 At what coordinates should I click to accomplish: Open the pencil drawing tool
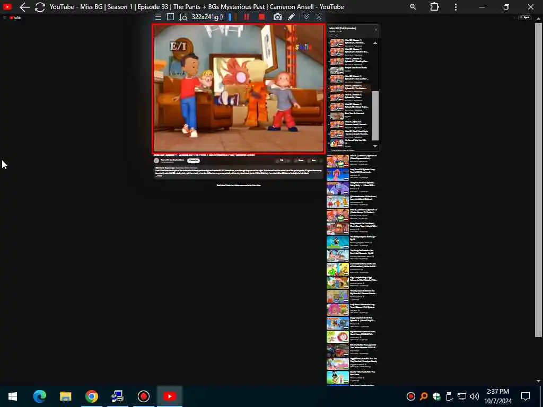(291, 17)
